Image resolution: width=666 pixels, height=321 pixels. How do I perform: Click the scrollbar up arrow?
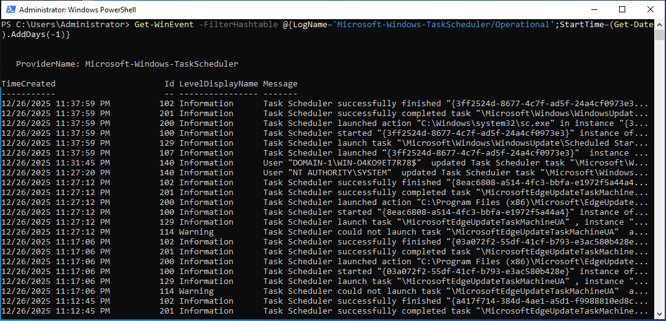(x=660, y=24)
